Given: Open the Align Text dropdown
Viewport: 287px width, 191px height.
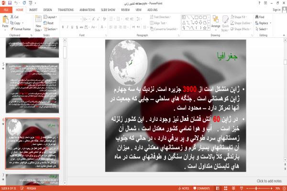Looking at the screenshot, I should click(x=158, y=23).
